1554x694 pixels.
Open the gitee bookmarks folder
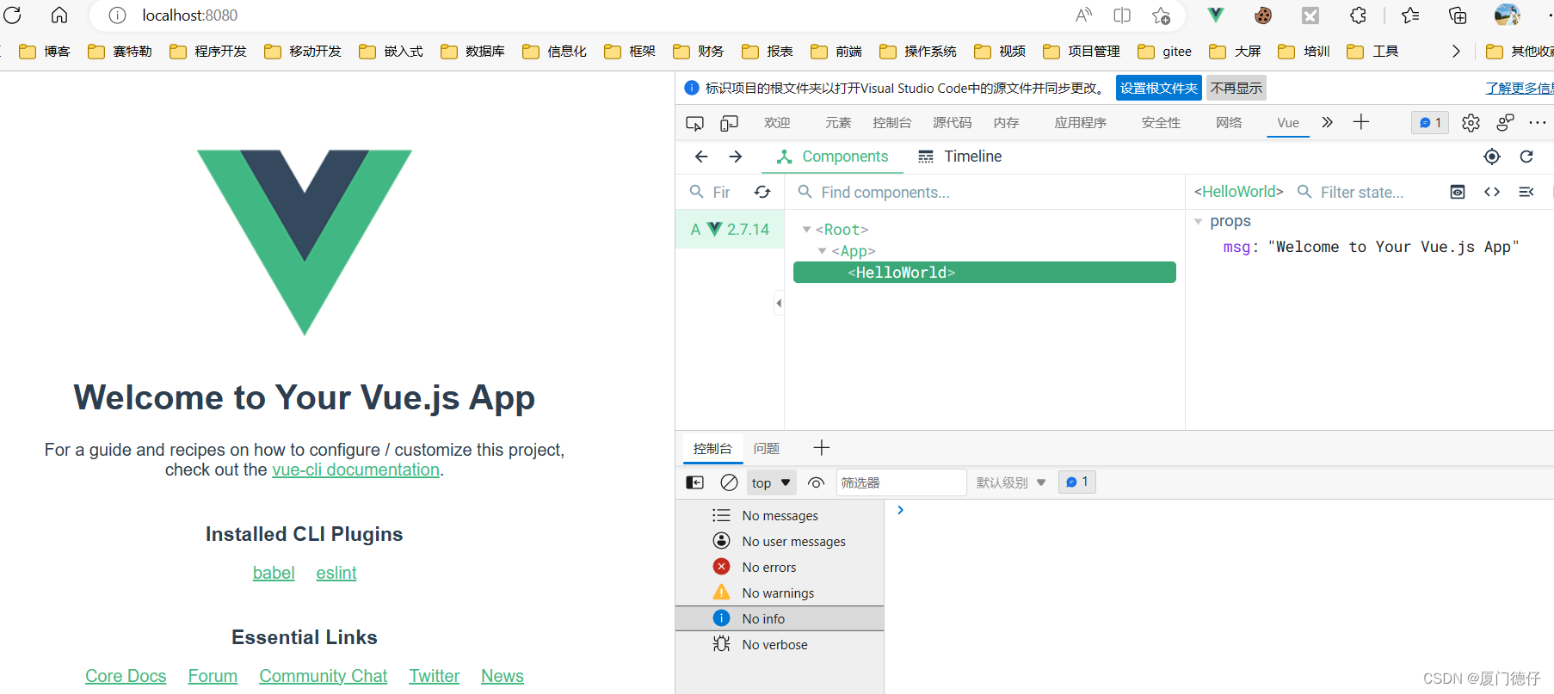click(1165, 52)
